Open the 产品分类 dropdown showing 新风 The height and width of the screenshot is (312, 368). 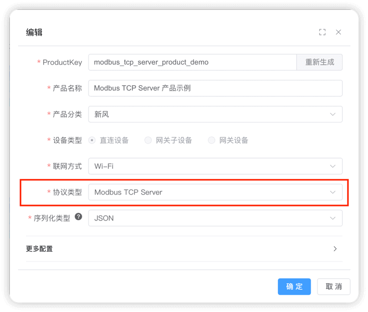tap(215, 114)
